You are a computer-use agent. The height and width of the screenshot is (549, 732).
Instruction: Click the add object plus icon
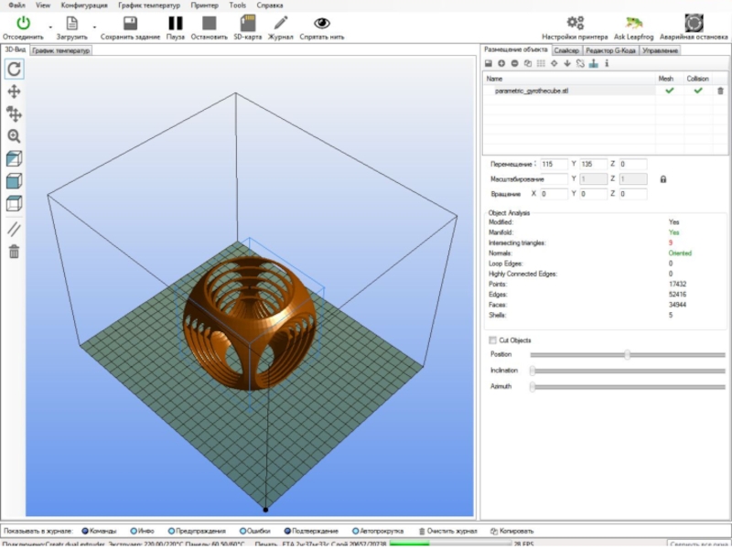501,63
